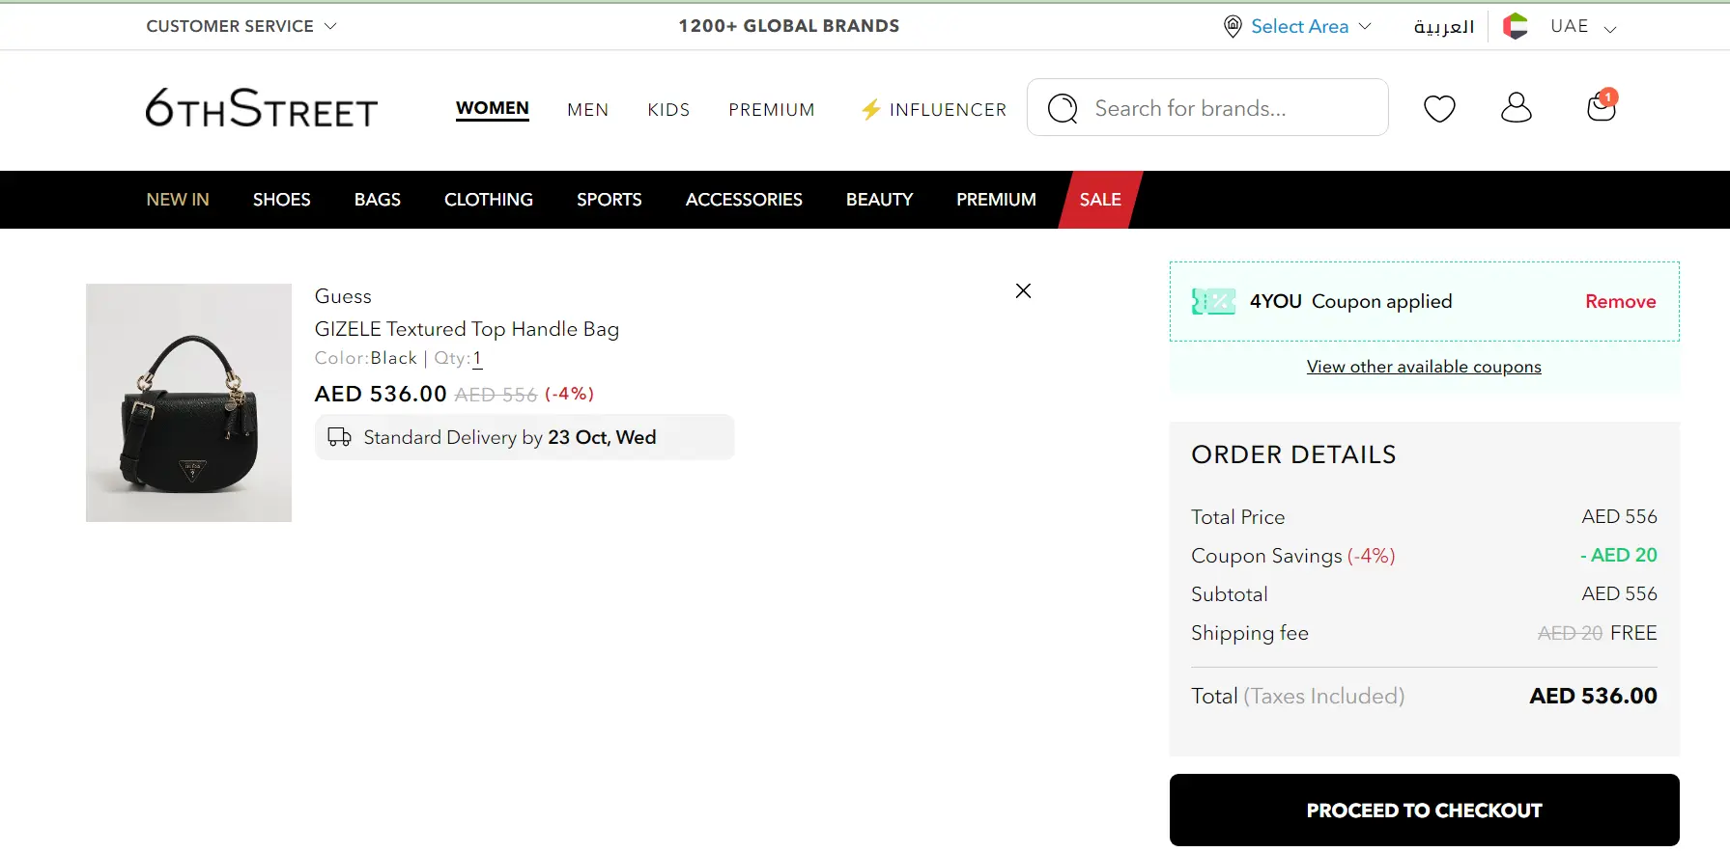The width and height of the screenshot is (1730, 852).
Task: Select the Kids tab
Action: (668, 110)
